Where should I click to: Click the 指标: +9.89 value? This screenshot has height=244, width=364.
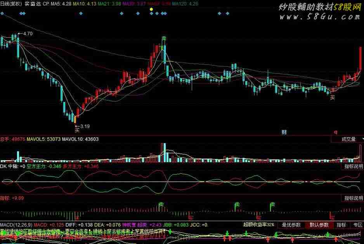coord(12,198)
